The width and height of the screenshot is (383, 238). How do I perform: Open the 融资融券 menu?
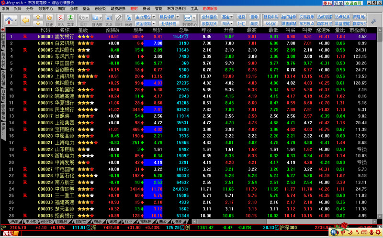[x=118, y=9]
